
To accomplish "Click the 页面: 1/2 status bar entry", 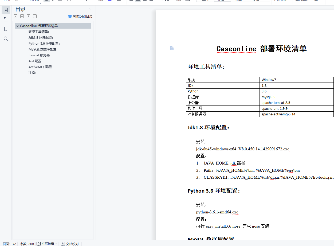I will click(9, 244).
